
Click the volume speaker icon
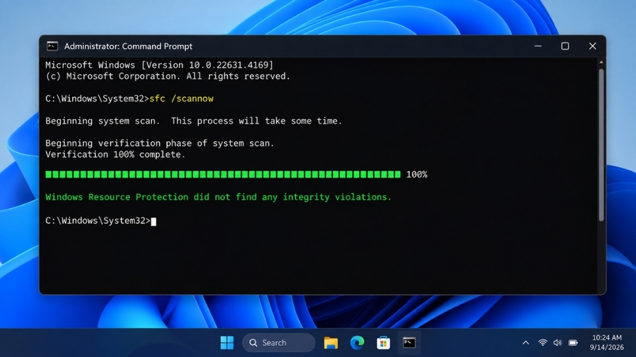558,343
